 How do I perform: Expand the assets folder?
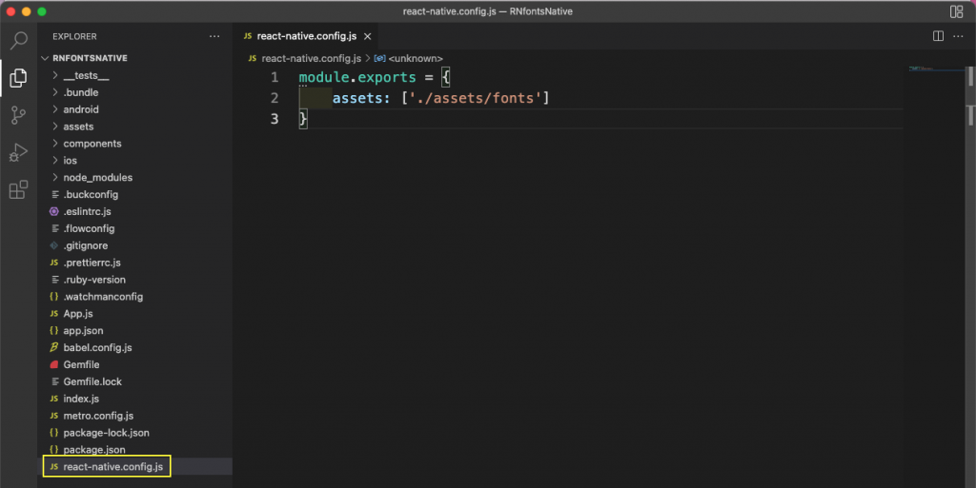point(134,126)
